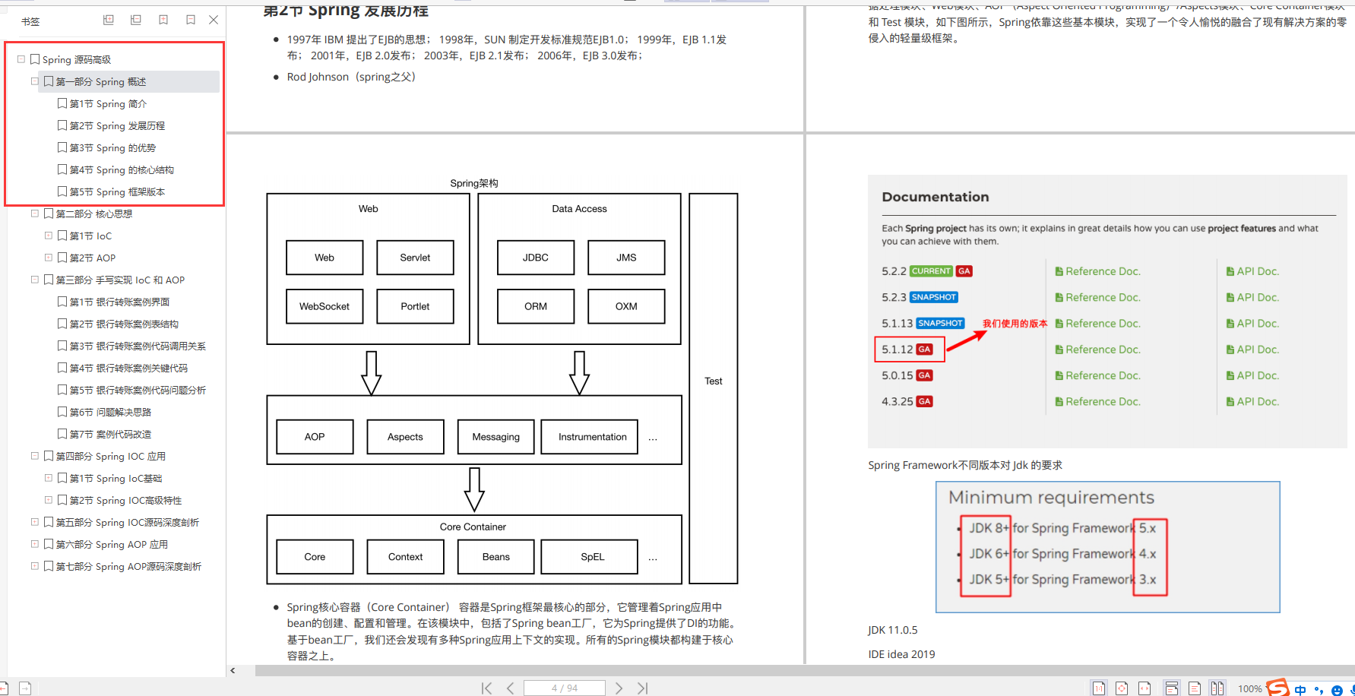Jump to first page button
1355x696 pixels.
(x=486, y=688)
